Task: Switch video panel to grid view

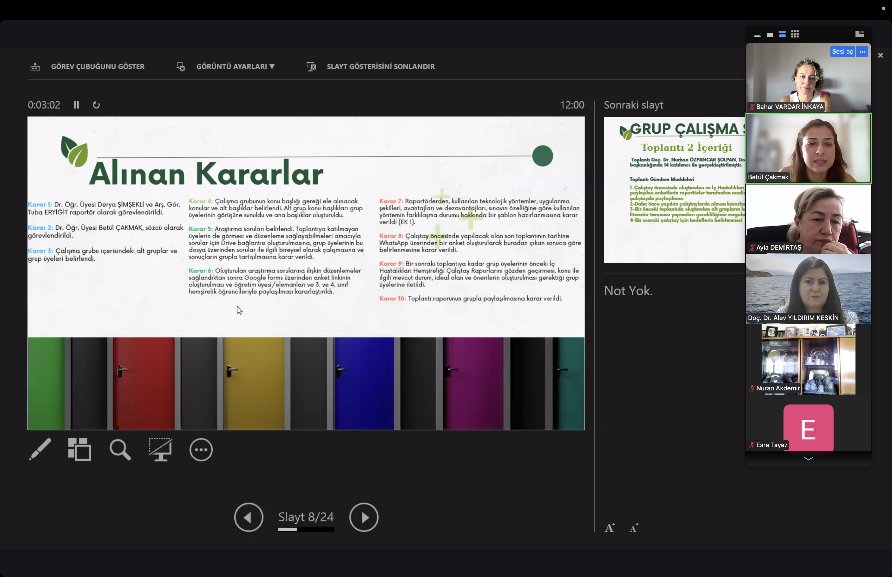Action: 795,34
